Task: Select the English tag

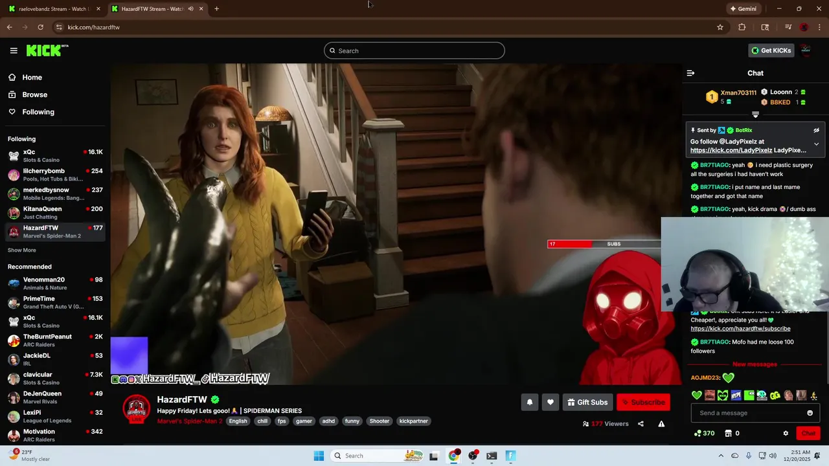Action: pos(238,421)
